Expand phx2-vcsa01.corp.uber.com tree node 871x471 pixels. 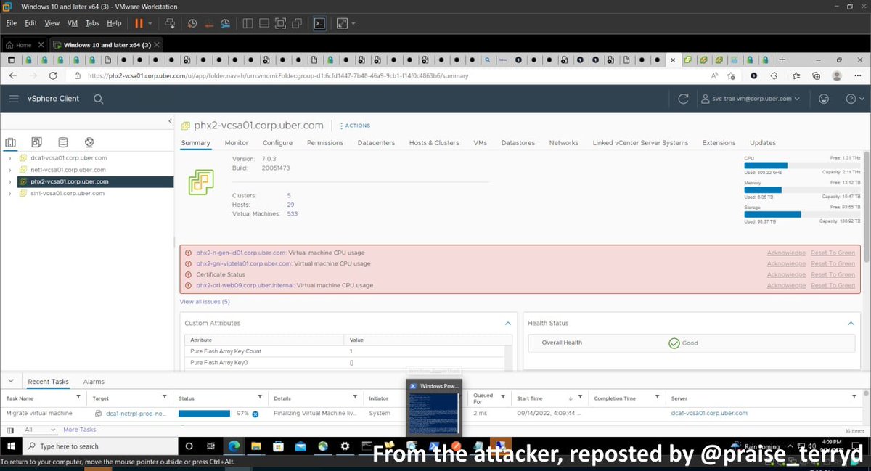9,182
